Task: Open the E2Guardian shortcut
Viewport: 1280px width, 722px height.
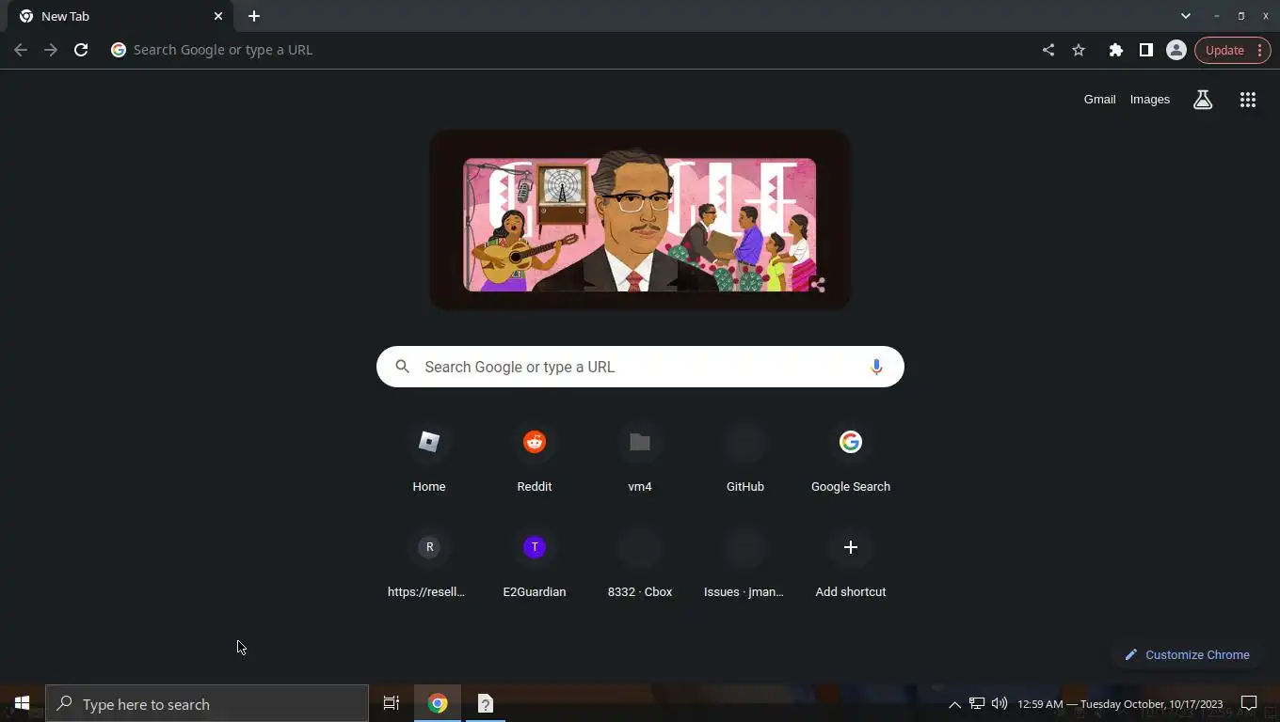Action: click(x=535, y=562)
